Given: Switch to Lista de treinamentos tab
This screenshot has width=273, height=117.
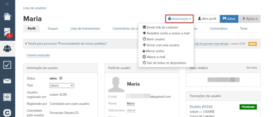Looking at the screenshot, I should click(85, 28).
